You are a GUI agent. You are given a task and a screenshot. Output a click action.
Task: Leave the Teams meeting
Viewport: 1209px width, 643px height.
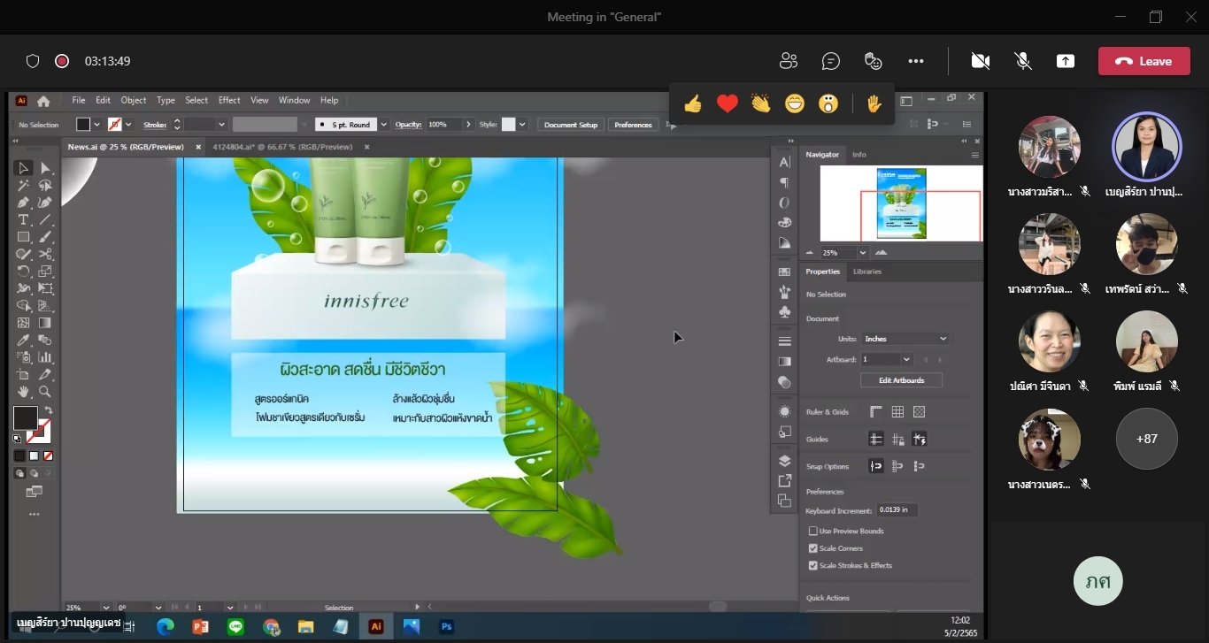point(1144,61)
